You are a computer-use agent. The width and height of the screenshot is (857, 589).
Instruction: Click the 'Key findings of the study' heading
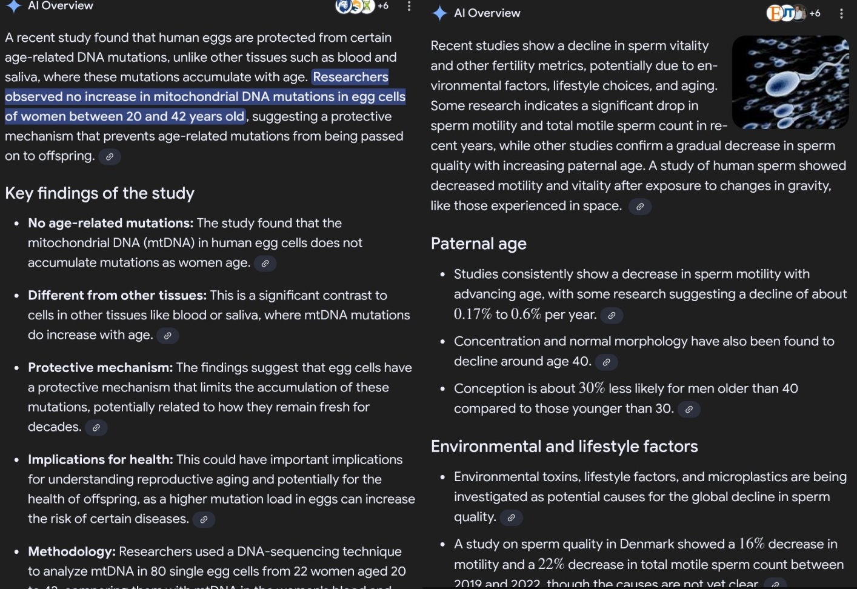[100, 193]
